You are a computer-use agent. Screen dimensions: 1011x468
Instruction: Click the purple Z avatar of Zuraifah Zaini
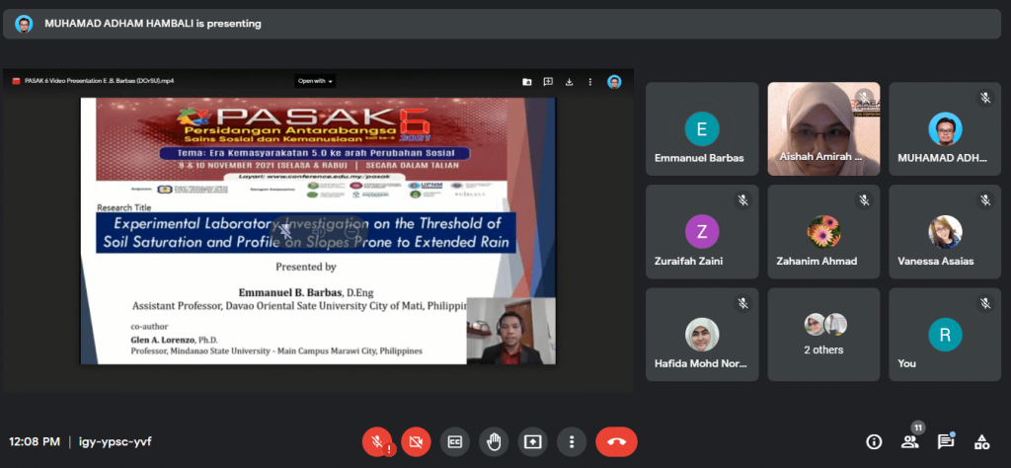pos(702,231)
